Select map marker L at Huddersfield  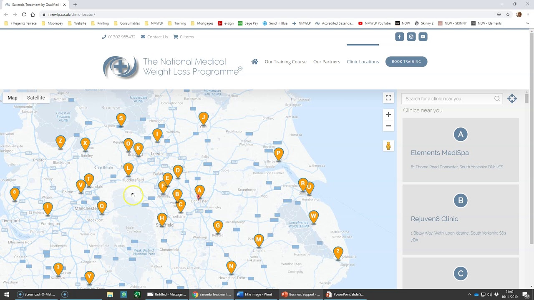pyautogui.click(x=128, y=170)
